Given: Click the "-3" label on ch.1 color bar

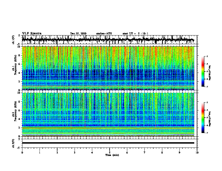Looking at the screenshot, I should (x=207, y=56).
